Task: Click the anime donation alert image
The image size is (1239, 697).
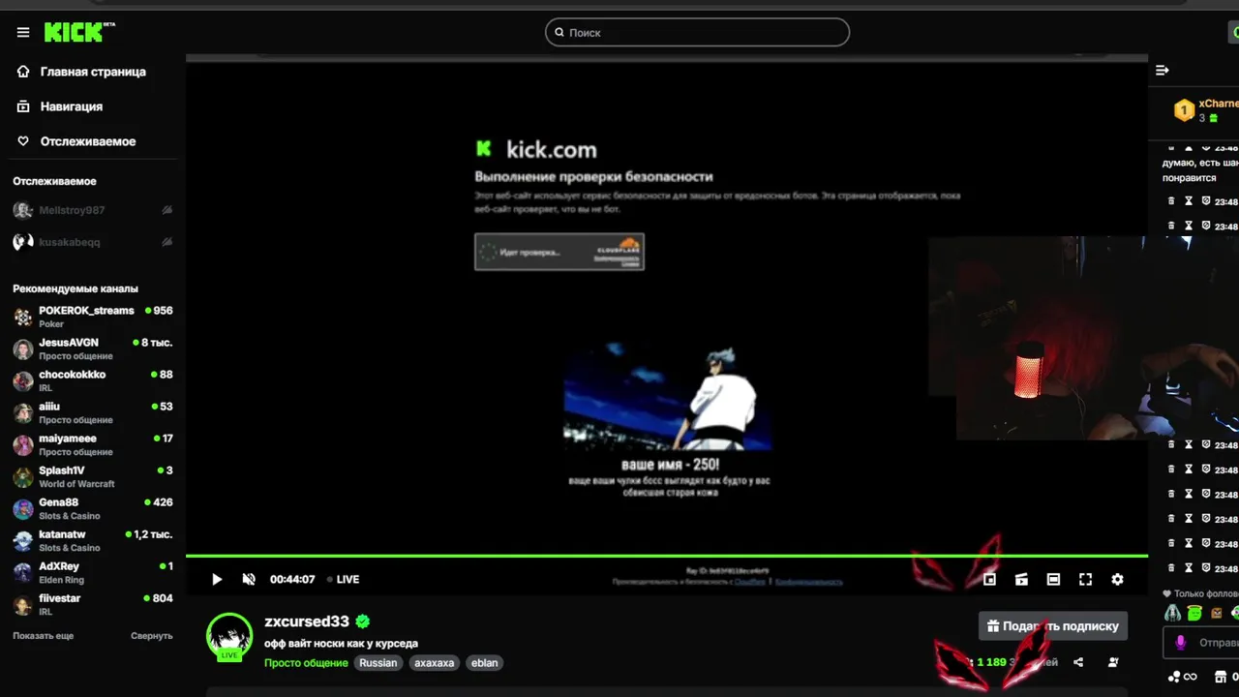Action: click(667, 396)
